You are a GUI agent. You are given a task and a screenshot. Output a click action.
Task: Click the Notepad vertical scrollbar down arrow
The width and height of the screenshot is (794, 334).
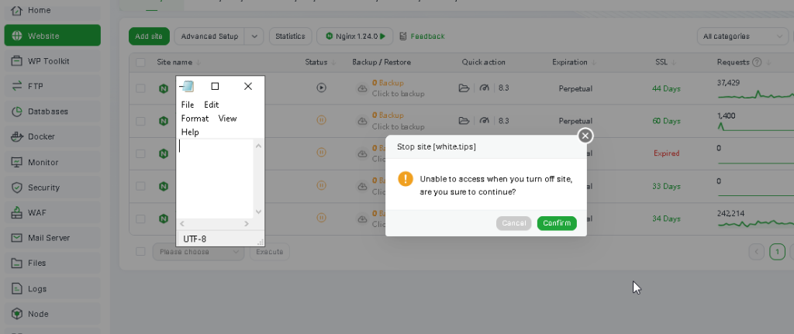(x=258, y=212)
